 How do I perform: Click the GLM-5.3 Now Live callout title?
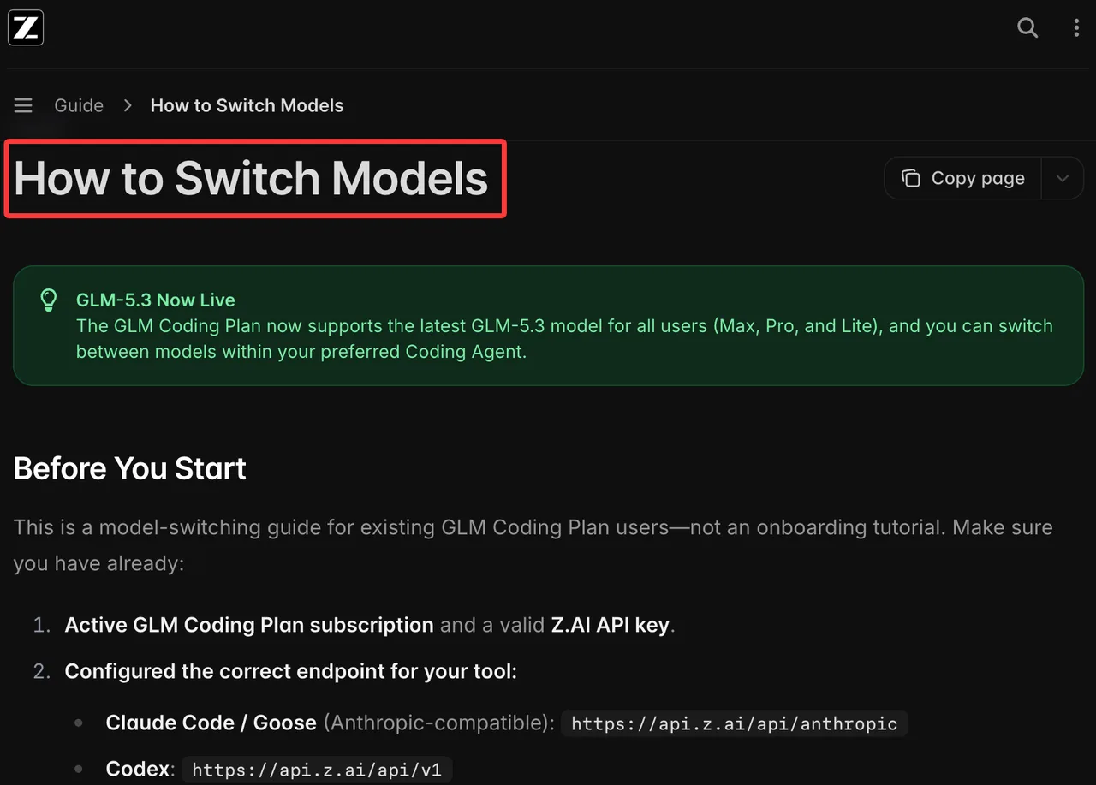pyautogui.click(x=156, y=300)
